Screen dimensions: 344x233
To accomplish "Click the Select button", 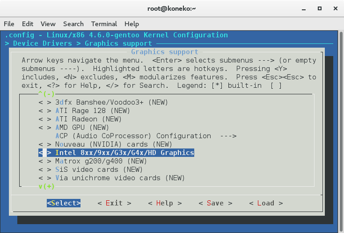I will pos(64,203).
